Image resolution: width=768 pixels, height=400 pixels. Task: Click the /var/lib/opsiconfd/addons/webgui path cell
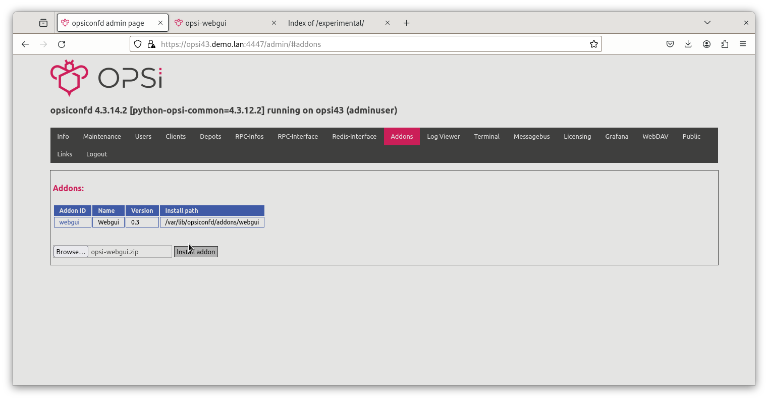click(x=212, y=222)
